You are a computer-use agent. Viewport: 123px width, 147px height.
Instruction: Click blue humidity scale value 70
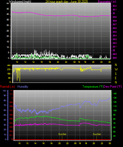point(5,105)
